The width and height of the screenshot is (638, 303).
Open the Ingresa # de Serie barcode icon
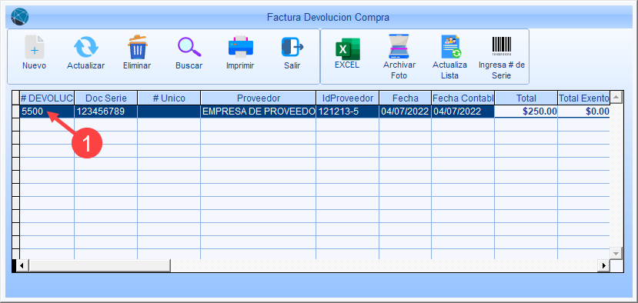pyautogui.click(x=502, y=46)
